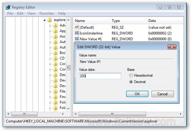191x131 pixels.
Task: Click the Adv folder icon in tree
Action: [x=55, y=25]
